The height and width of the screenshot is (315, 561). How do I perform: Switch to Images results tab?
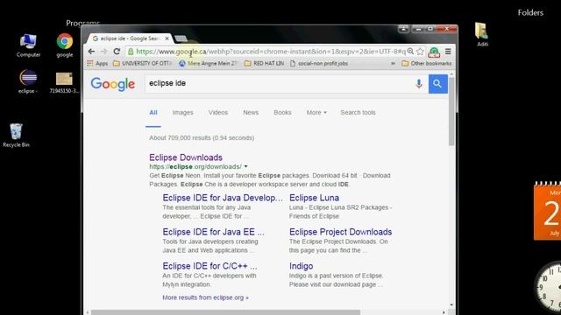tap(183, 113)
